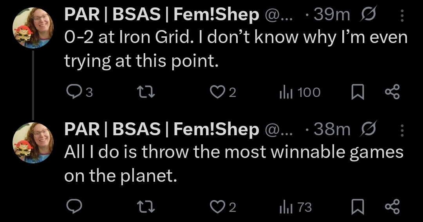This screenshot has width=423, height=222.
Task: Bookmark the Iron Grid tweet
Action: (x=358, y=92)
